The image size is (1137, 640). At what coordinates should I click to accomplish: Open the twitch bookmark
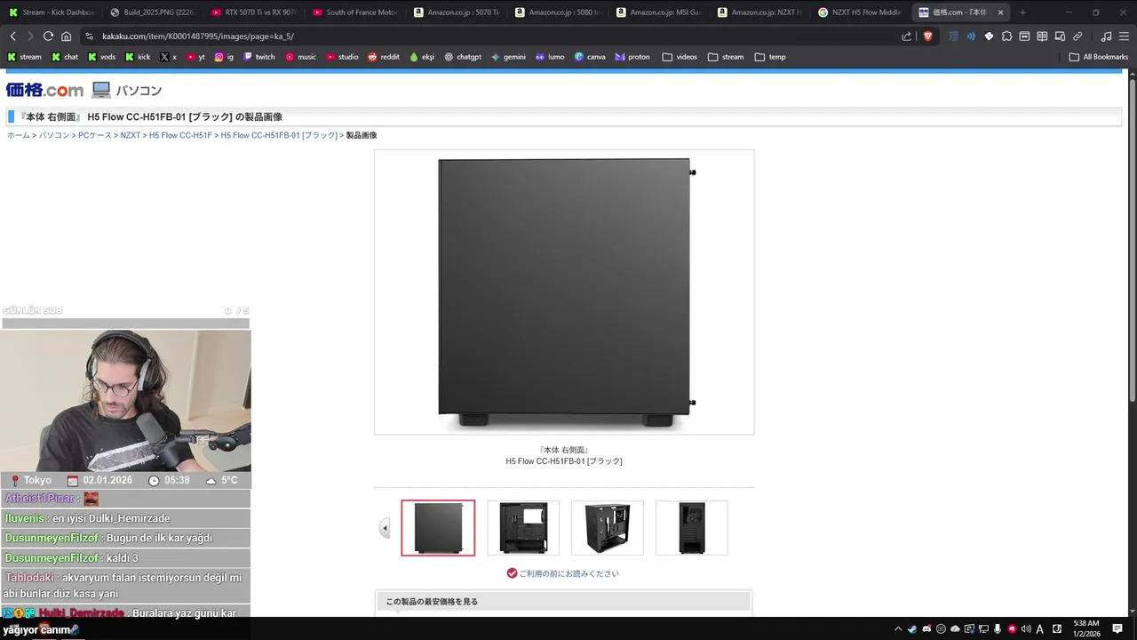(258, 57)
